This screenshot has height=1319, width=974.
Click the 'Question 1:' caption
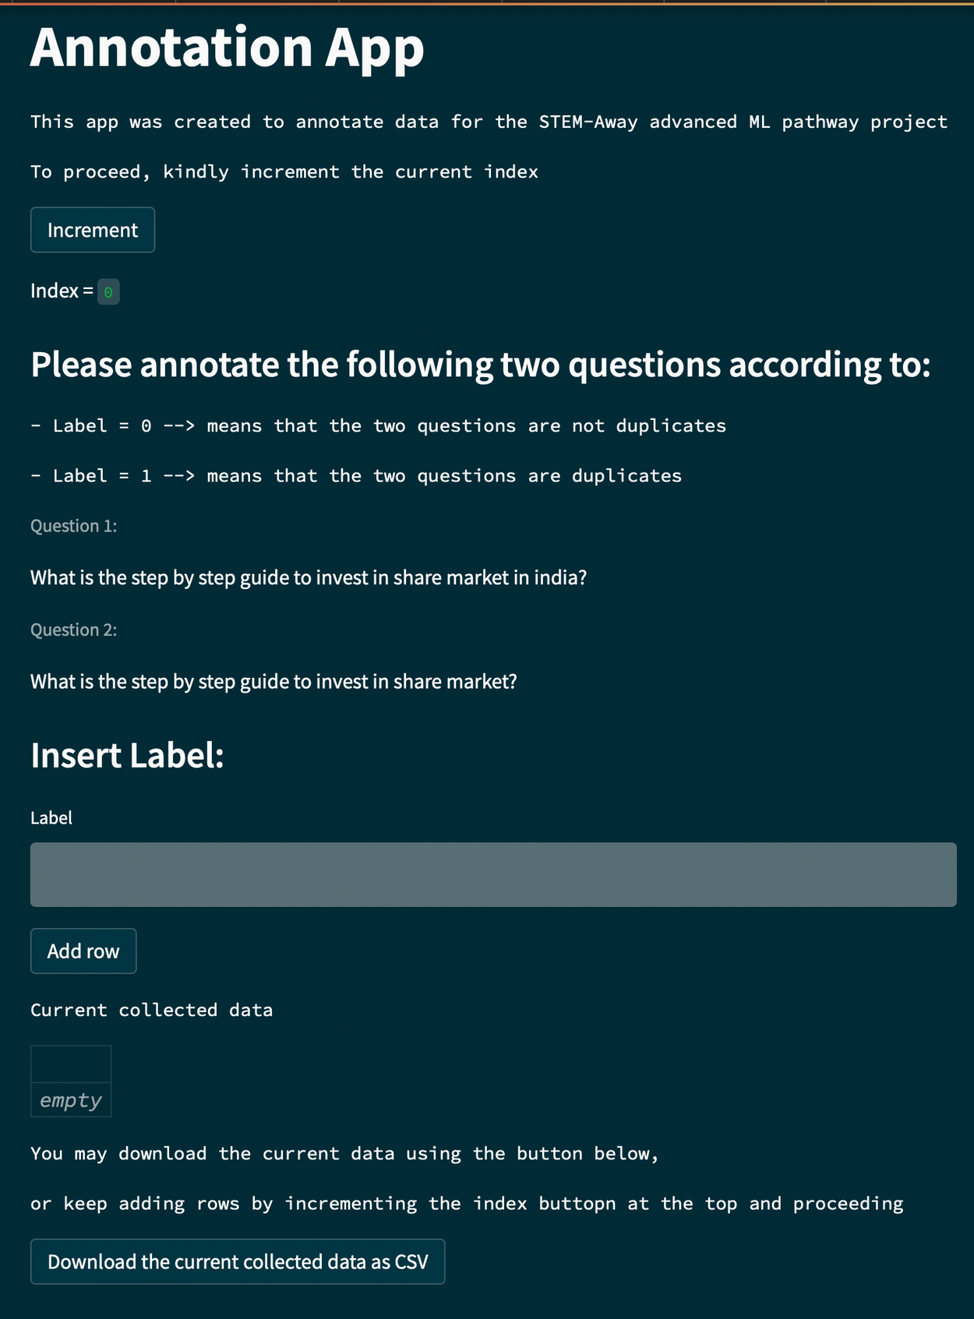click(x=73, y=526)
